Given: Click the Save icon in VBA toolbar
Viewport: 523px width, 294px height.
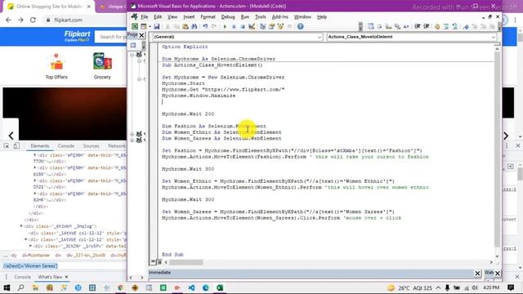Looking at the screenshot, I should (x=156, y=27).
